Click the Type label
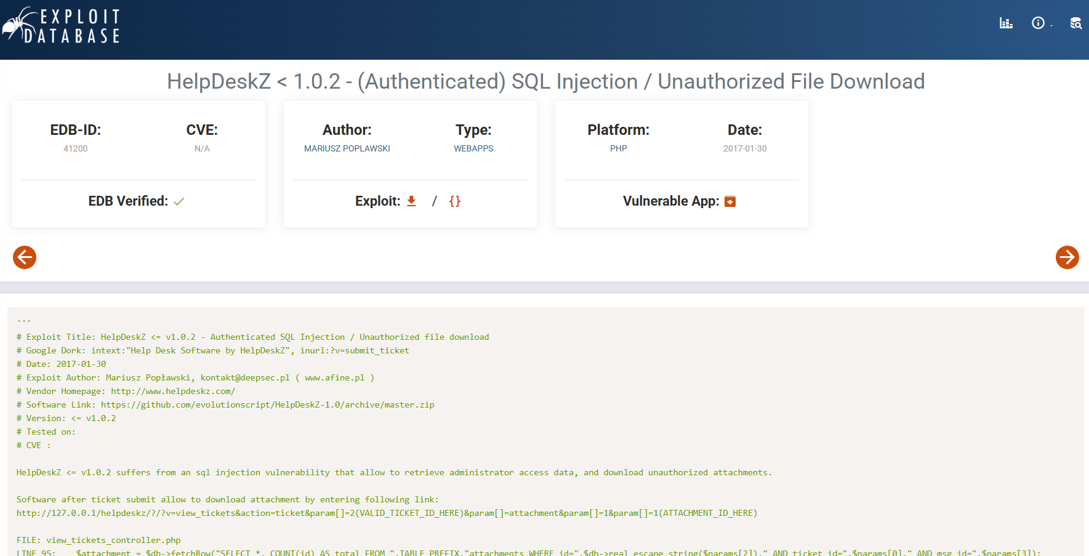The width and height of the screenshot is (1089, 556). pos(473,130)
